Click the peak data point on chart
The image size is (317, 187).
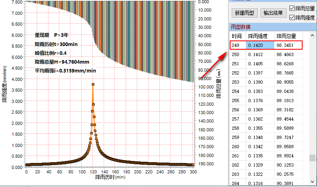coord(93,84)
